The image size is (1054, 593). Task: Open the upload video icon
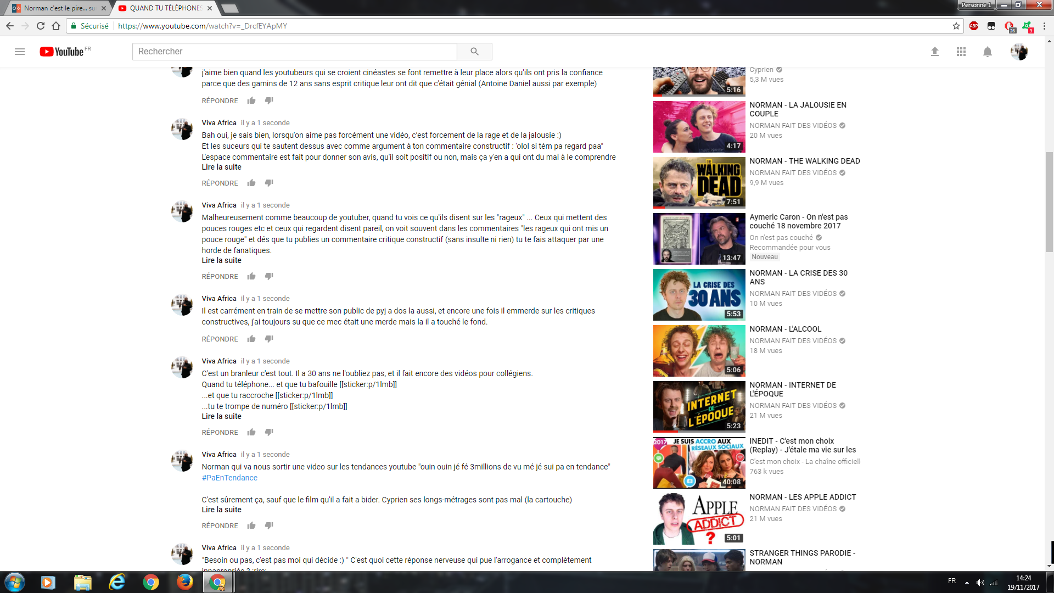click(935, 52)
